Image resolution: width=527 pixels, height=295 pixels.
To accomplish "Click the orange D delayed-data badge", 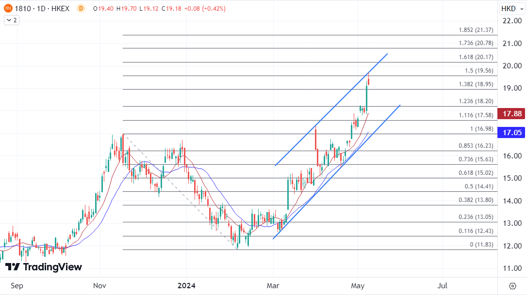I will click(x=81, y=9).
